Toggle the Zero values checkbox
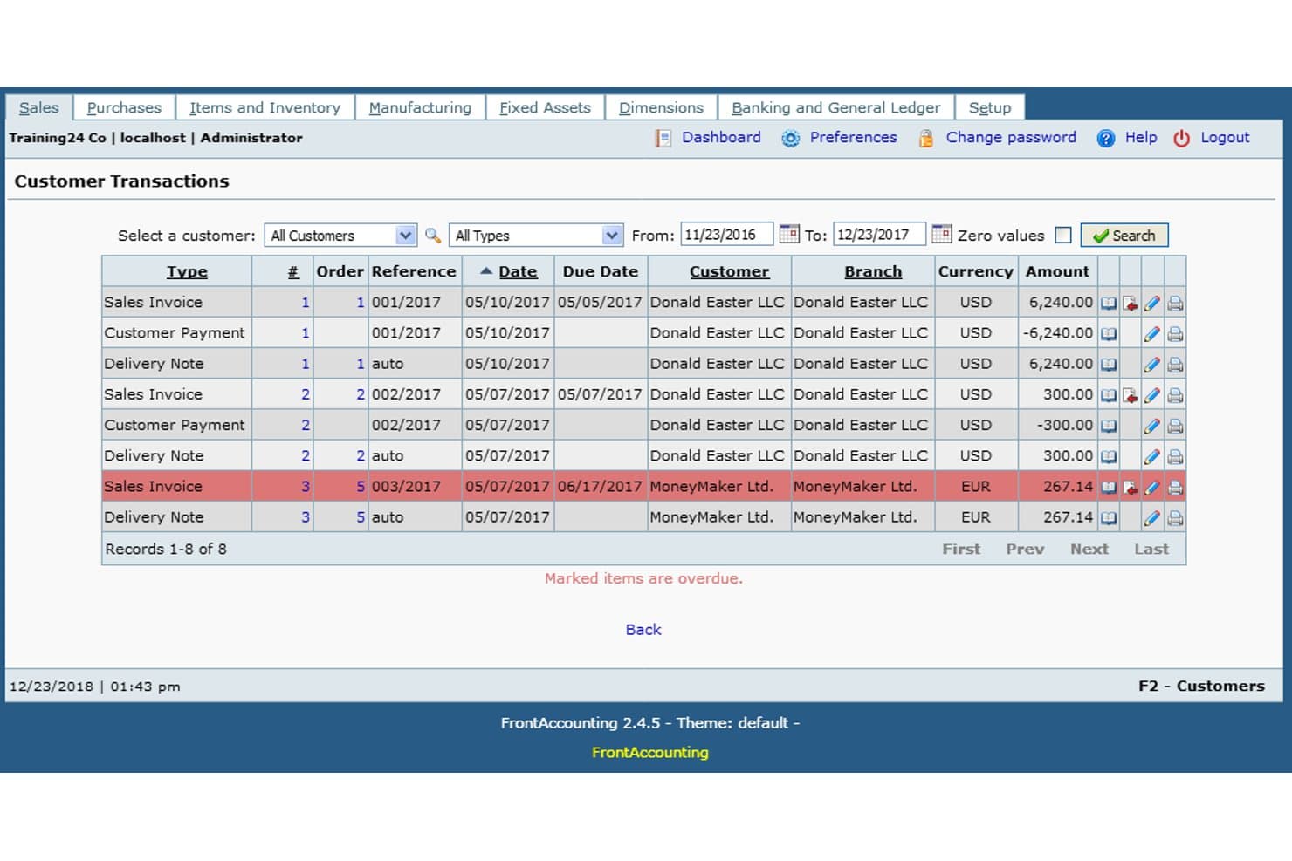This screenshot has height=861, width=1292. point(1062,235)
